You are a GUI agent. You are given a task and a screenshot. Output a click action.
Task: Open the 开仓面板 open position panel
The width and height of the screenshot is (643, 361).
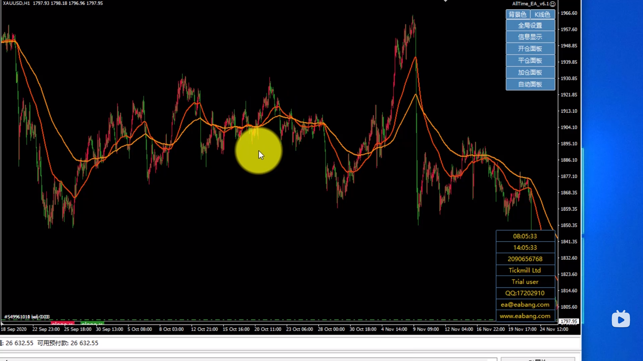tap(530, 49)
